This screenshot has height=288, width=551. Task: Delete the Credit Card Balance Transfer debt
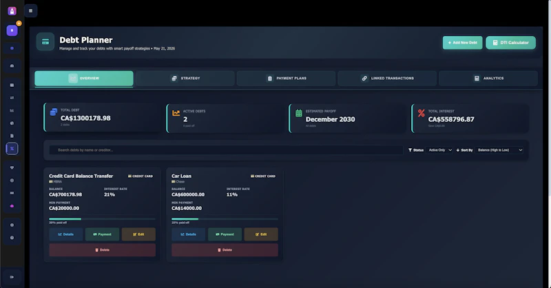(x=102, y=250)
